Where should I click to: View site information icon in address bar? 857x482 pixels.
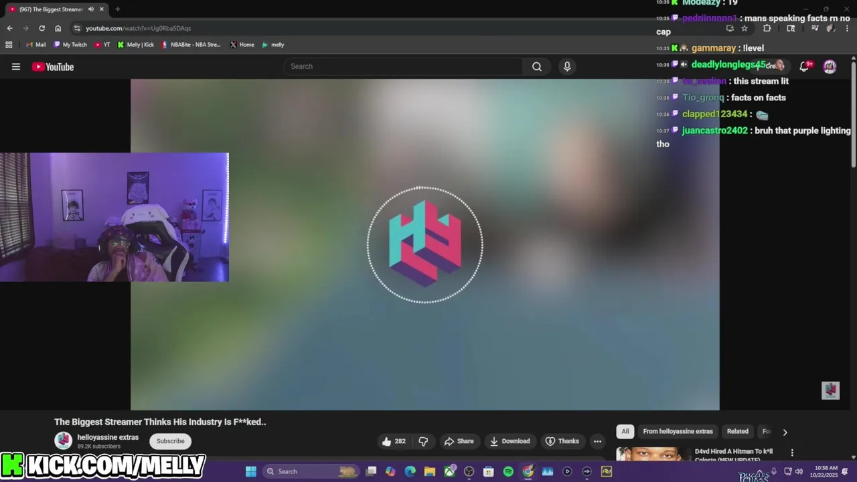coord(77,28)
